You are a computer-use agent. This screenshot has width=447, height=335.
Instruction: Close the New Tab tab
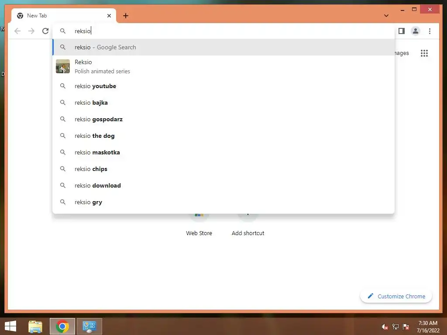tap(109, 16)
